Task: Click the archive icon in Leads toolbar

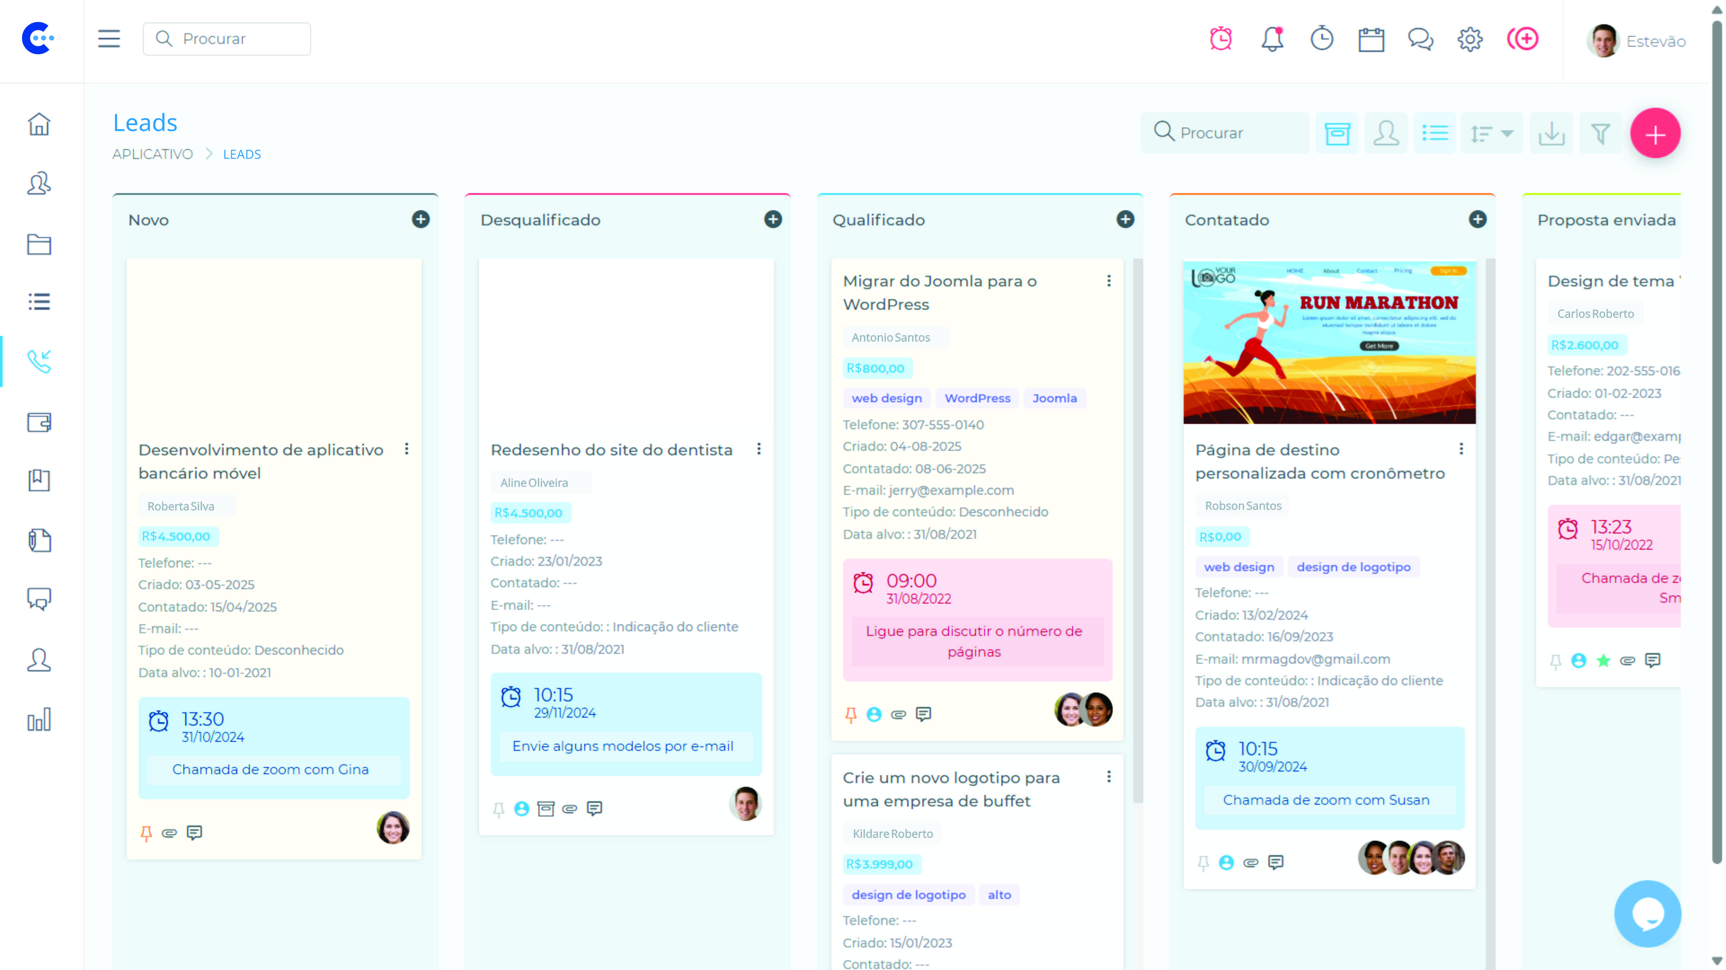Action: tap(1337, 133)
